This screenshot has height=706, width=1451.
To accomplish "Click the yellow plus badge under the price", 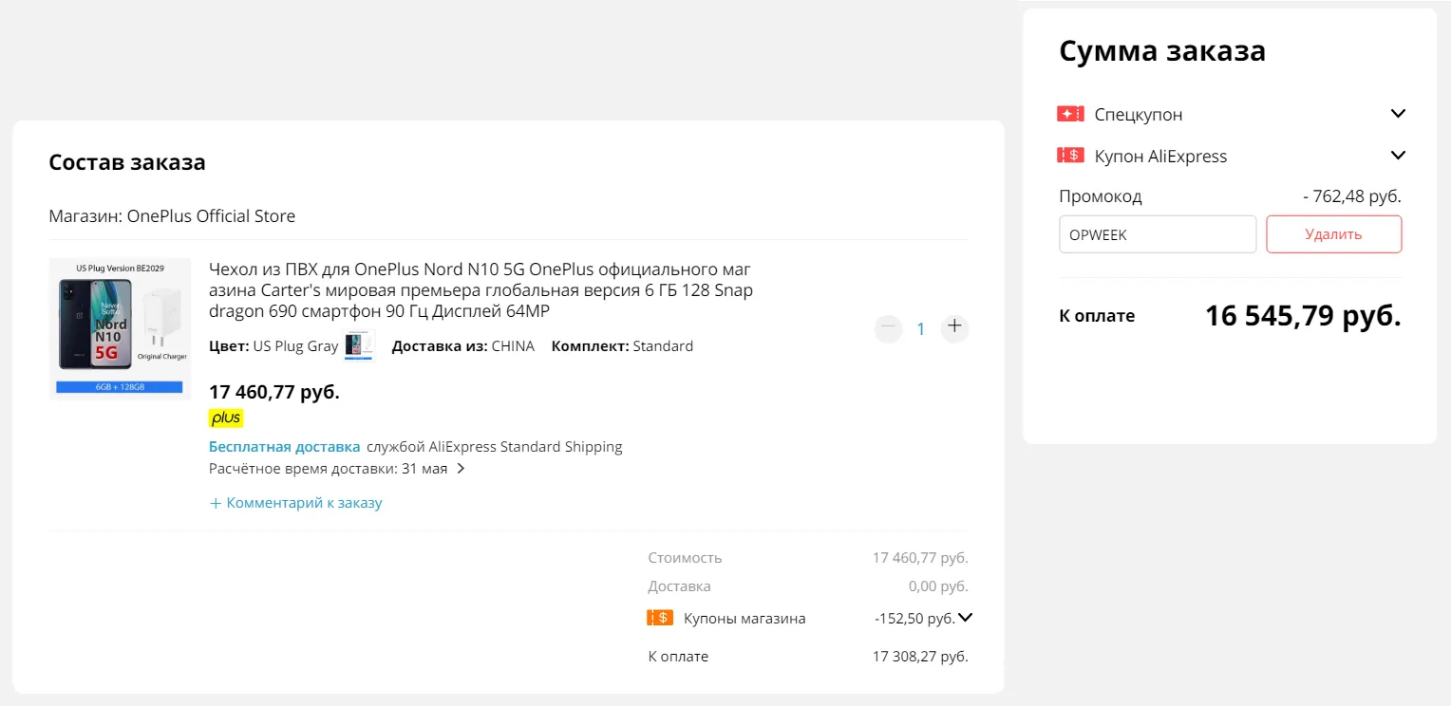I will click(x=226, y=418).
